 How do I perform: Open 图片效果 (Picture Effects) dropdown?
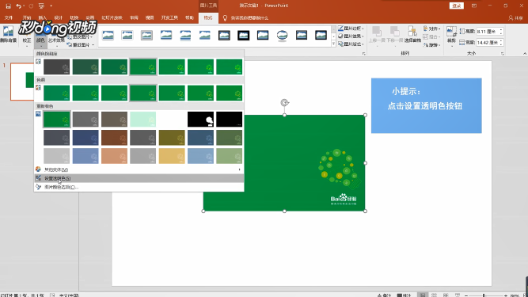coord(351,36)
